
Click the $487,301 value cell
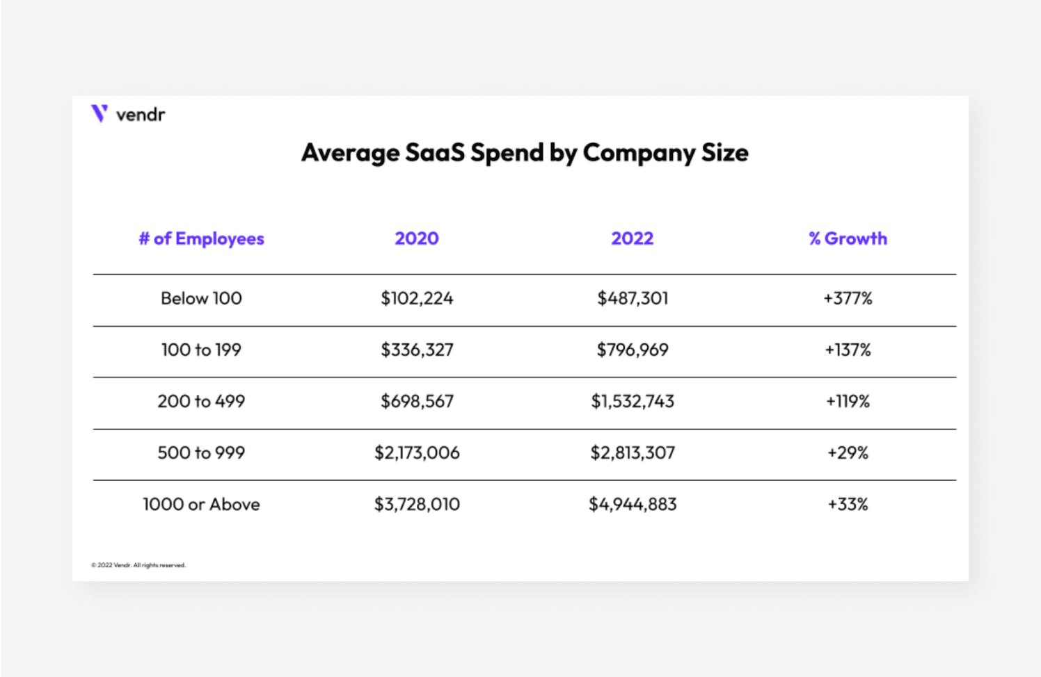[x=632, y=298]
